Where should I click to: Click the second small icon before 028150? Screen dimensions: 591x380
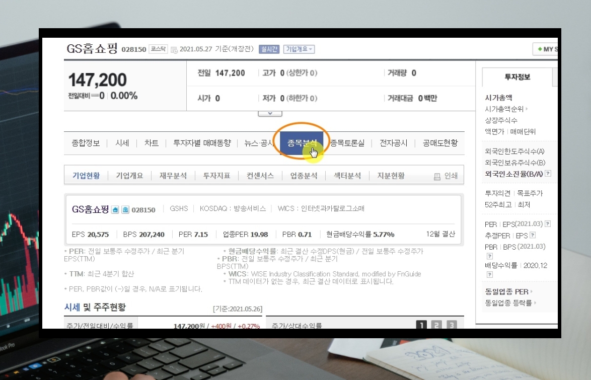[x=125, y=209]
